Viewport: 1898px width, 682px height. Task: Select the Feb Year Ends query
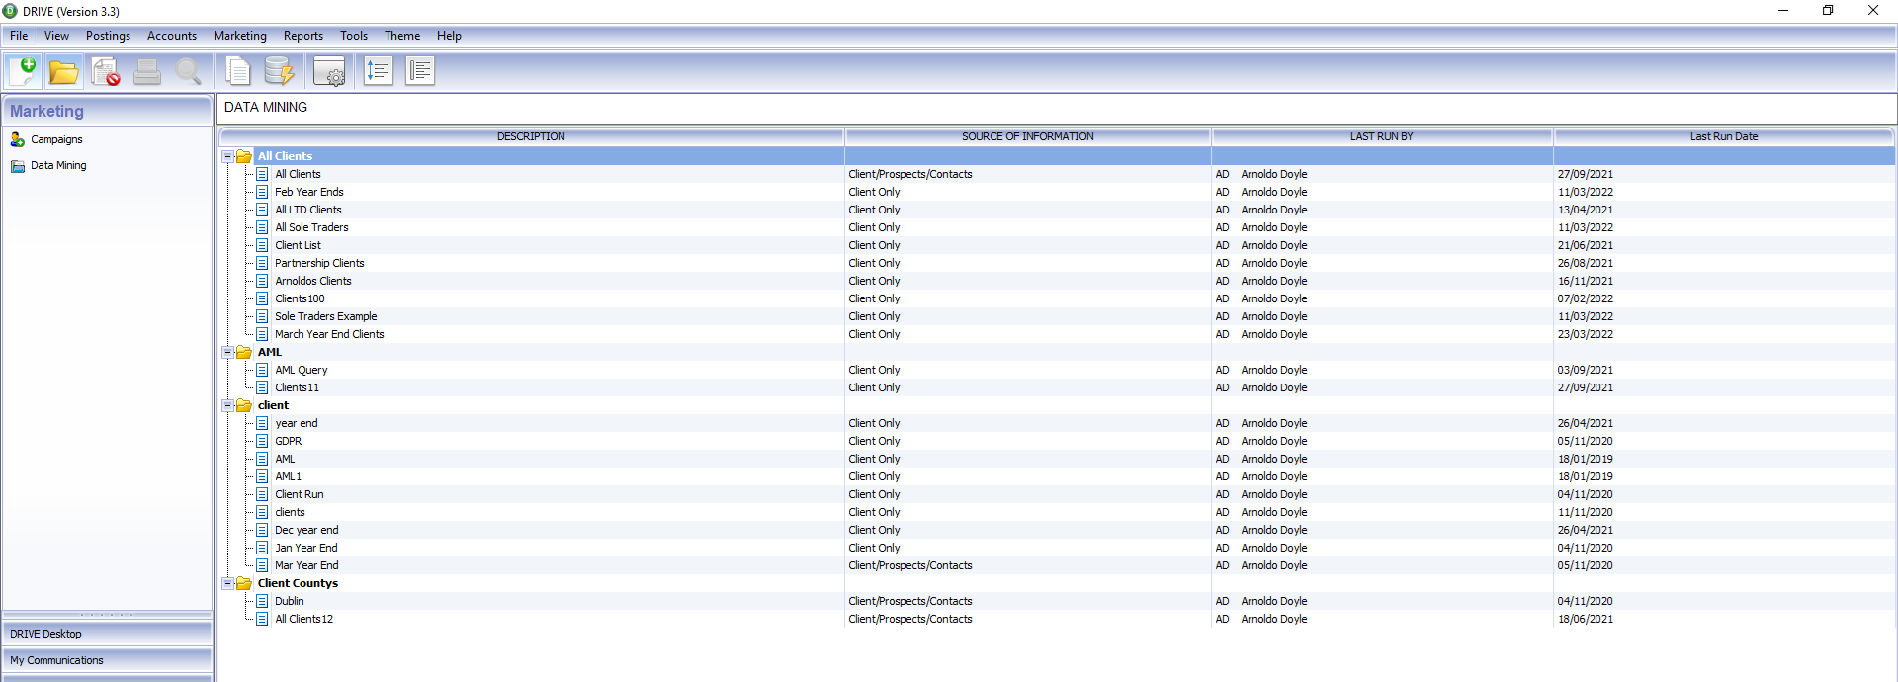click(309, 192)
